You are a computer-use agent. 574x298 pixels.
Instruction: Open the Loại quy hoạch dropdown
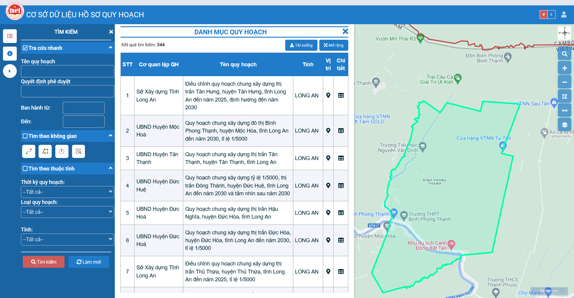click(68, 212)
